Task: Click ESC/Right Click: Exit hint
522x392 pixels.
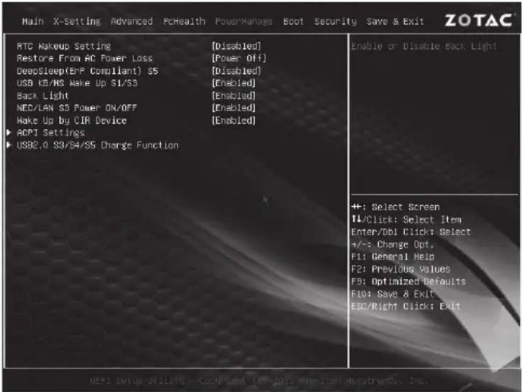Action: 406,307
